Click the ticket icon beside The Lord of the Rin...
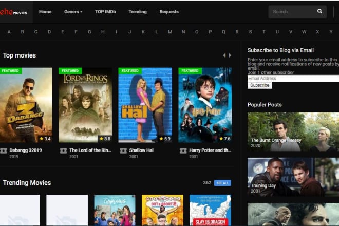This screenshot has width=339, height=226. tap(63, 150)
